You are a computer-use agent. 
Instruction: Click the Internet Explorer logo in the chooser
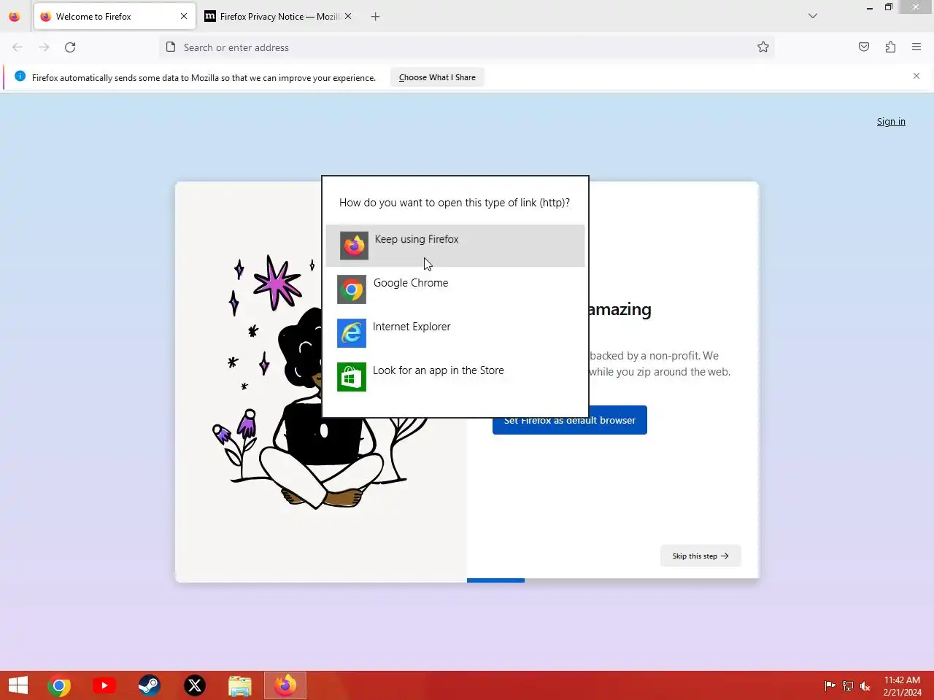click(352, 333)
